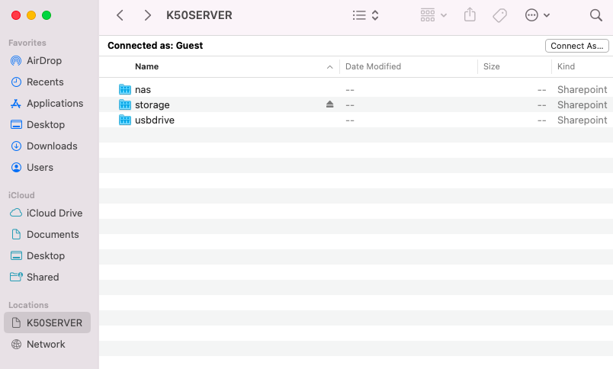Select the nas sharepoint folder
The height and width of the screenshot is (369, 613).
143,89
